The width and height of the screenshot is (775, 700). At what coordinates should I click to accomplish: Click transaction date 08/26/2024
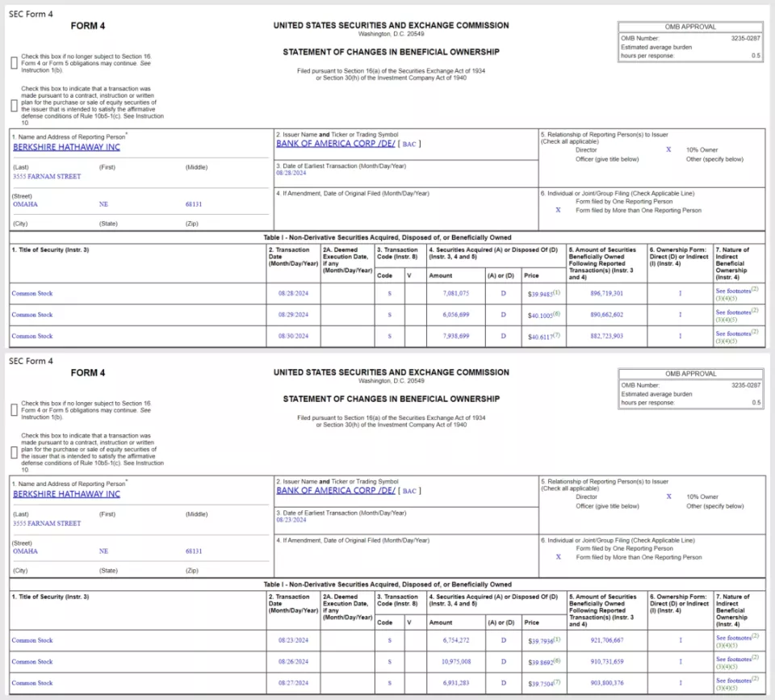pyautogui.click(x=293, y=662)
